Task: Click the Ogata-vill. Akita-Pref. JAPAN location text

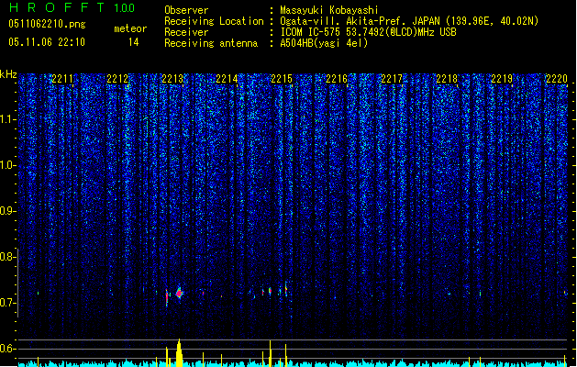Action: coord(409,21)
